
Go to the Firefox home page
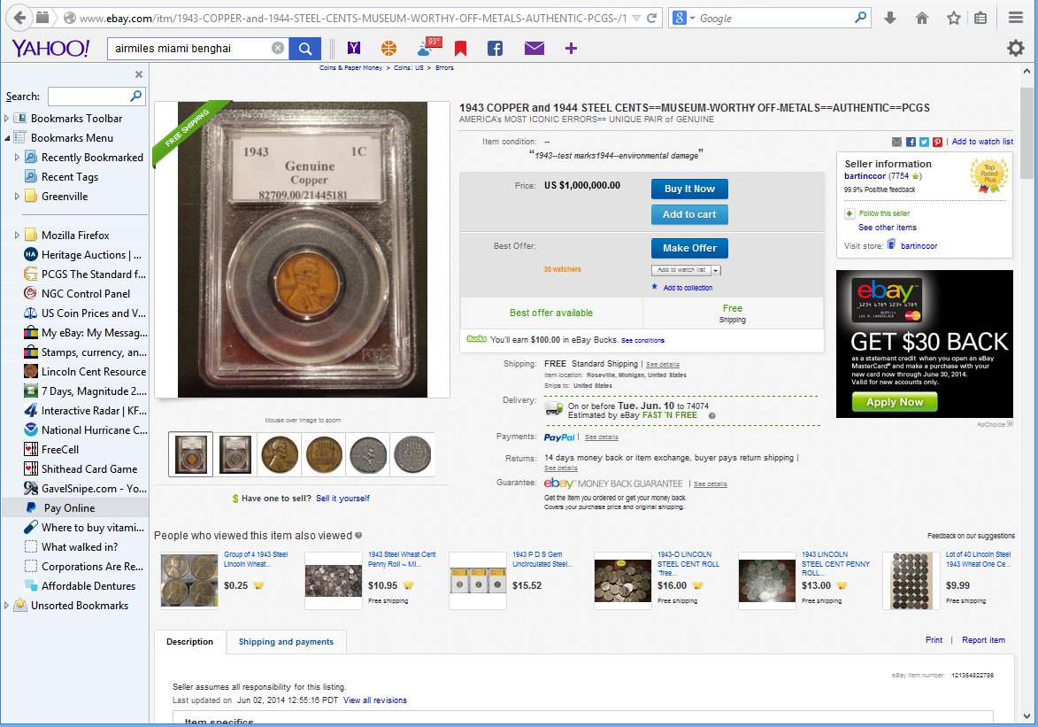(x=922, y=18)
